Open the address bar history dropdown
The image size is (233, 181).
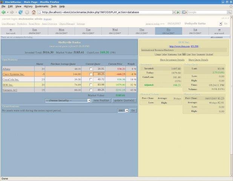(x=174, y=12)
